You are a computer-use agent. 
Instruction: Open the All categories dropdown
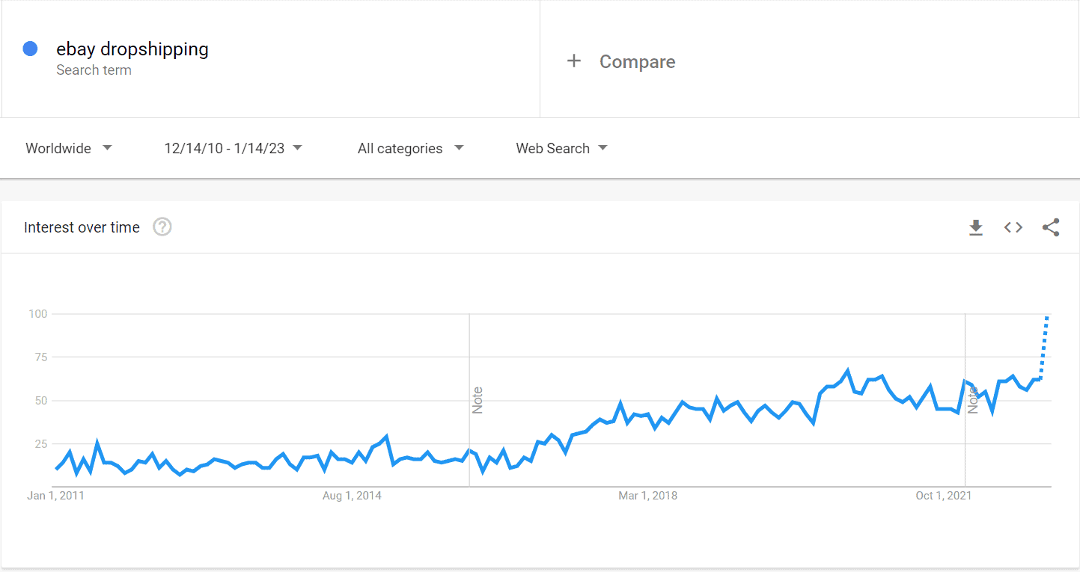[x=410, y=148]
